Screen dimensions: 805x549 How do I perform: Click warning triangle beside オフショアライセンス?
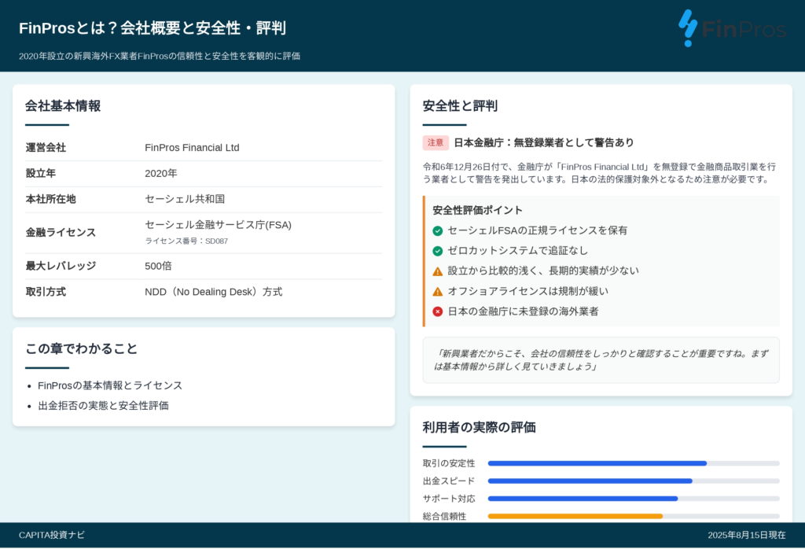437,291
